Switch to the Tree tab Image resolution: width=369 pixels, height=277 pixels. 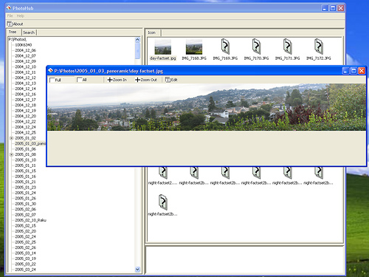point(13,32)
